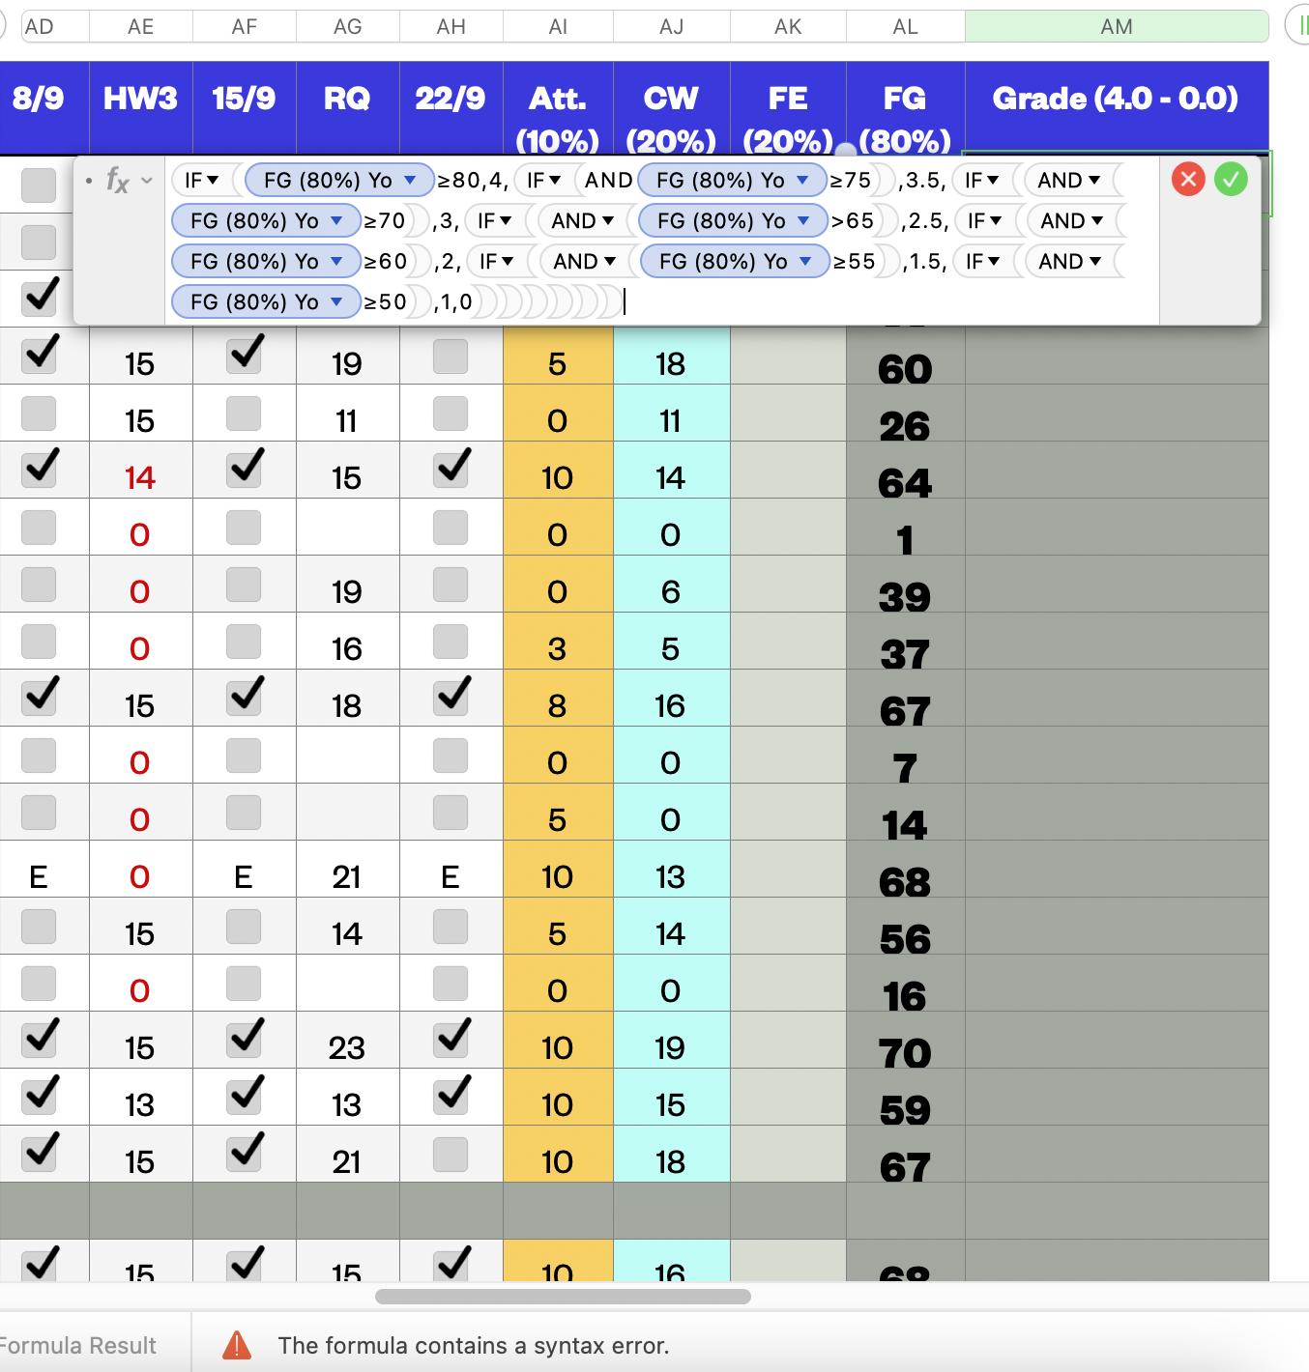
Task: Select the IF token following ',4,'
Action: [x=543, y=180]
